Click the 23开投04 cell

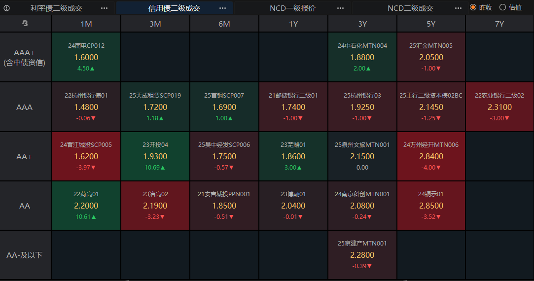tap(155, 156)
